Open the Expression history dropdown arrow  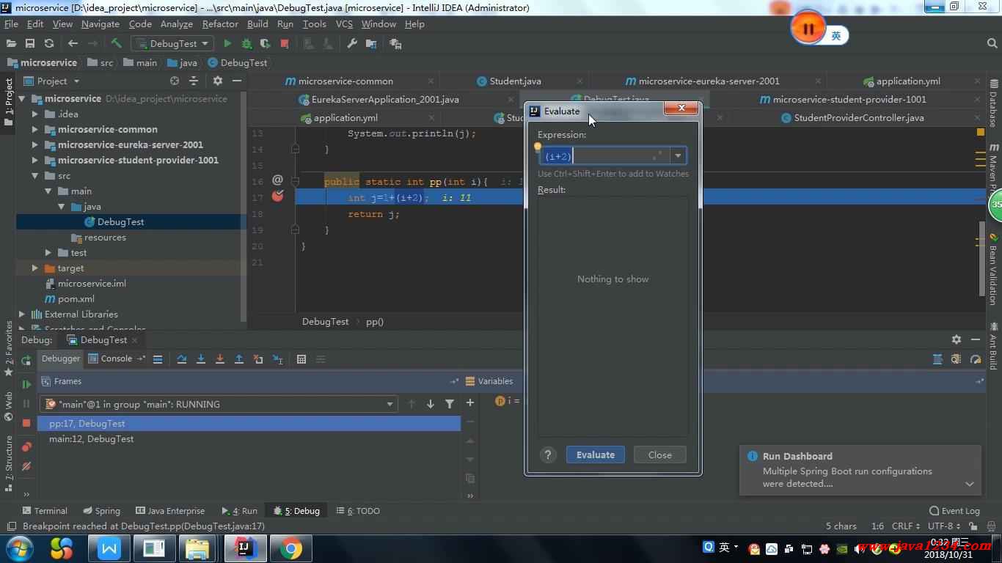coord(678,155)
